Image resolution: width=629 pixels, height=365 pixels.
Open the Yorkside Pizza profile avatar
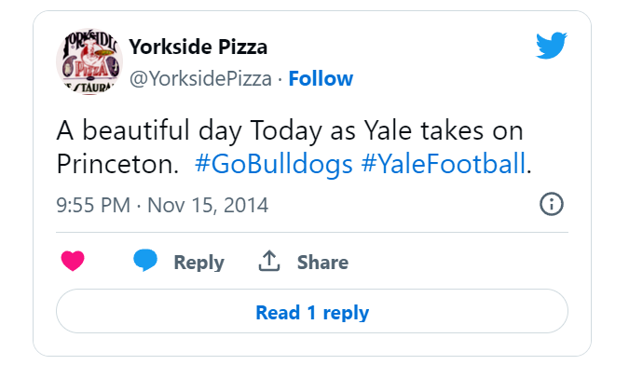(x=89, y=61)
